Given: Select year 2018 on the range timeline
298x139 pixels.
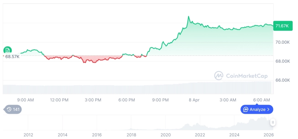Looking at the screenshot, I should pos(131,135).
